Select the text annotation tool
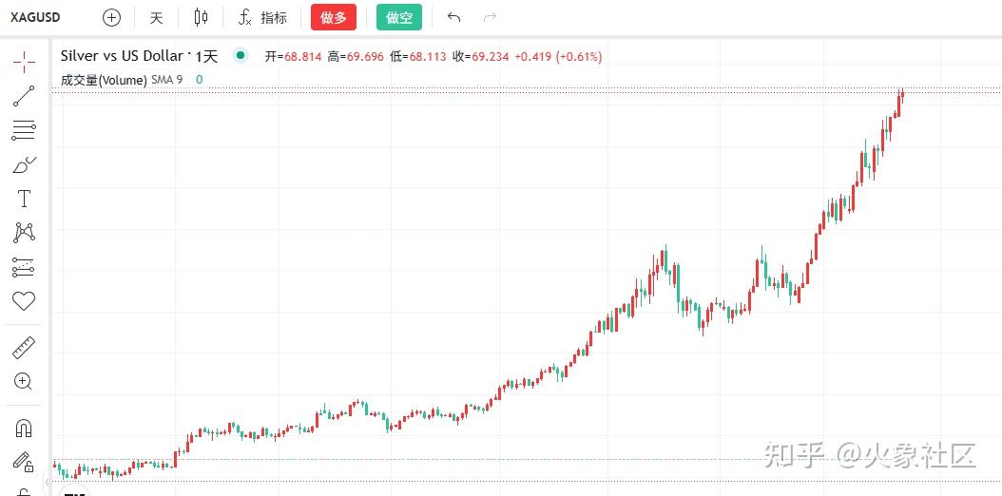This screenshot has width=1002, height=496. [x=24, y=199]
